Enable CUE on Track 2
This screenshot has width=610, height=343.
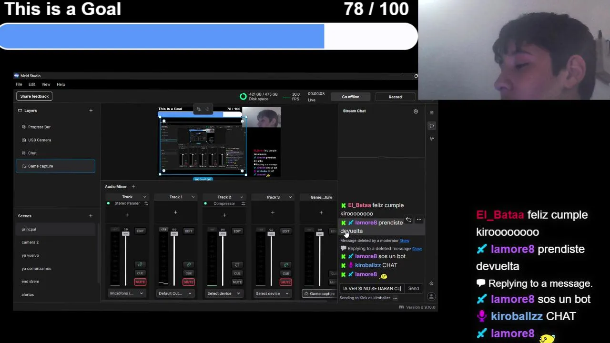[237, 273]
